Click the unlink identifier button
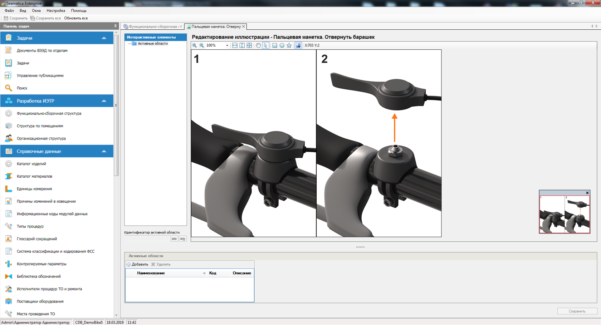601x325 pixels. [183, 239]
